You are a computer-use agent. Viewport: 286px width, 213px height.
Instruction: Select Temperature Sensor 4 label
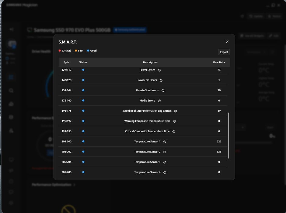147,172
